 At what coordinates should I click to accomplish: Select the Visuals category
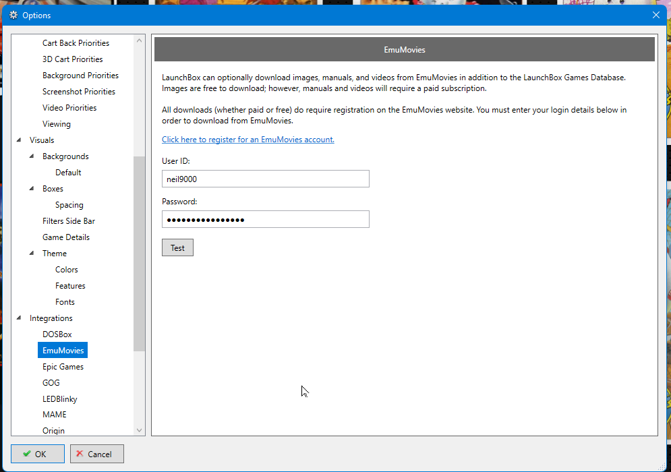pyautogui.click(x=42, y=140)
